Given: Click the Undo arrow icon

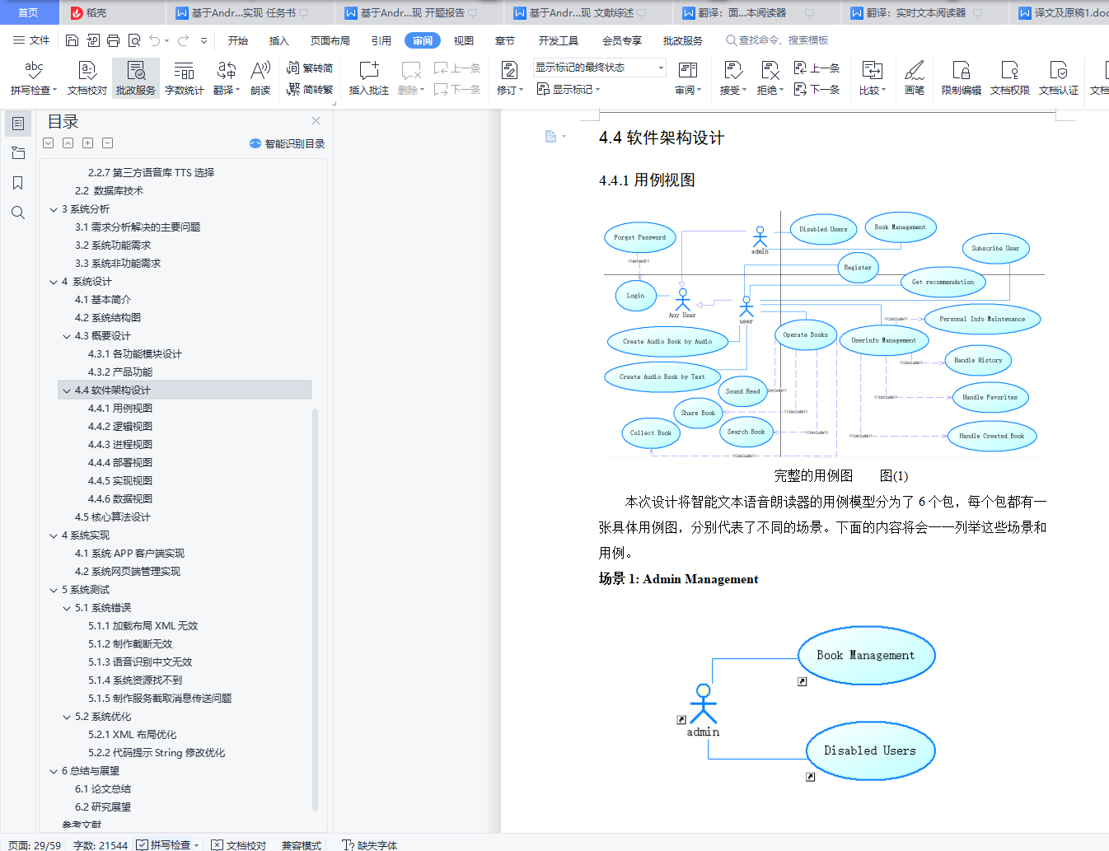Looking at the screenshot, I should click(155, 40).
